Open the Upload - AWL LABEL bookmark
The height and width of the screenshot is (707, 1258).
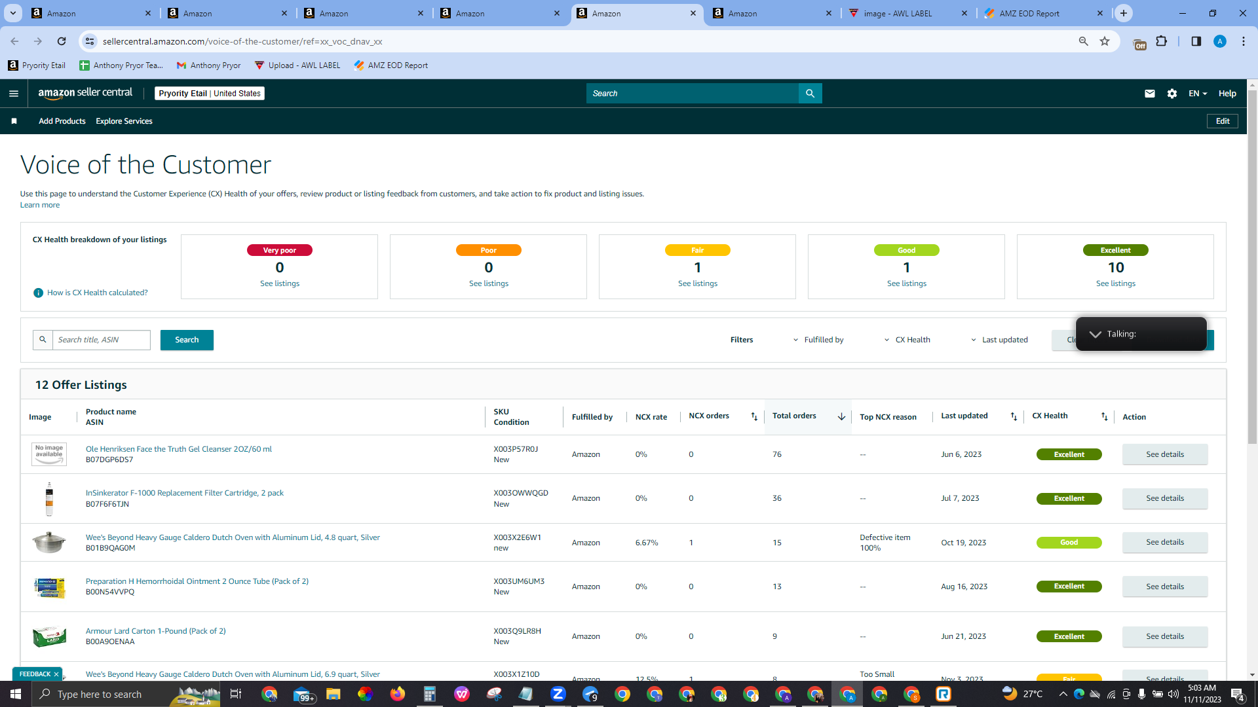(x=297, y=65)
